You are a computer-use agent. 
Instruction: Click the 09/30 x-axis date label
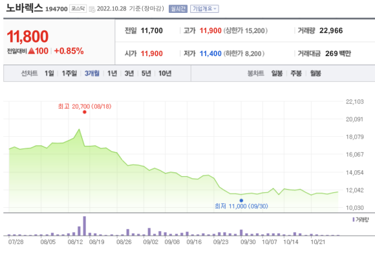click(248, 242)
